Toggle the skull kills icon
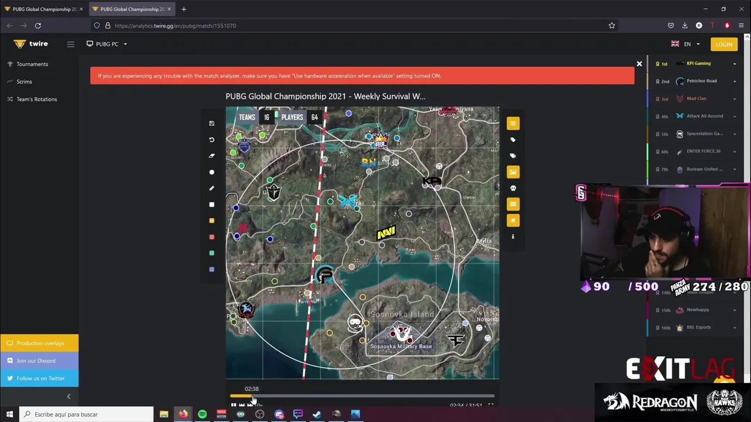This screenshot has width=751, height=422. pyautogui.click(x=513, y=188)
